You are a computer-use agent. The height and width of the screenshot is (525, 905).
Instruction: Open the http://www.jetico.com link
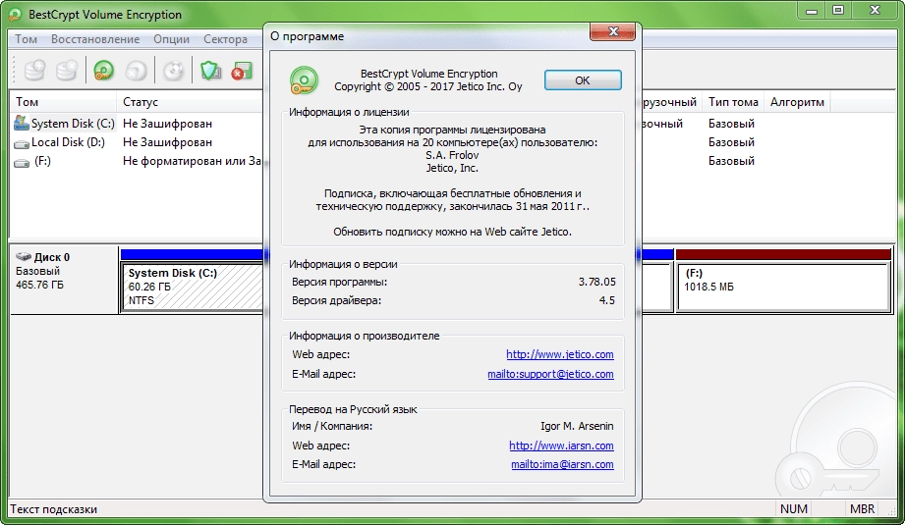pyautogui.click(x=560, y=354)
